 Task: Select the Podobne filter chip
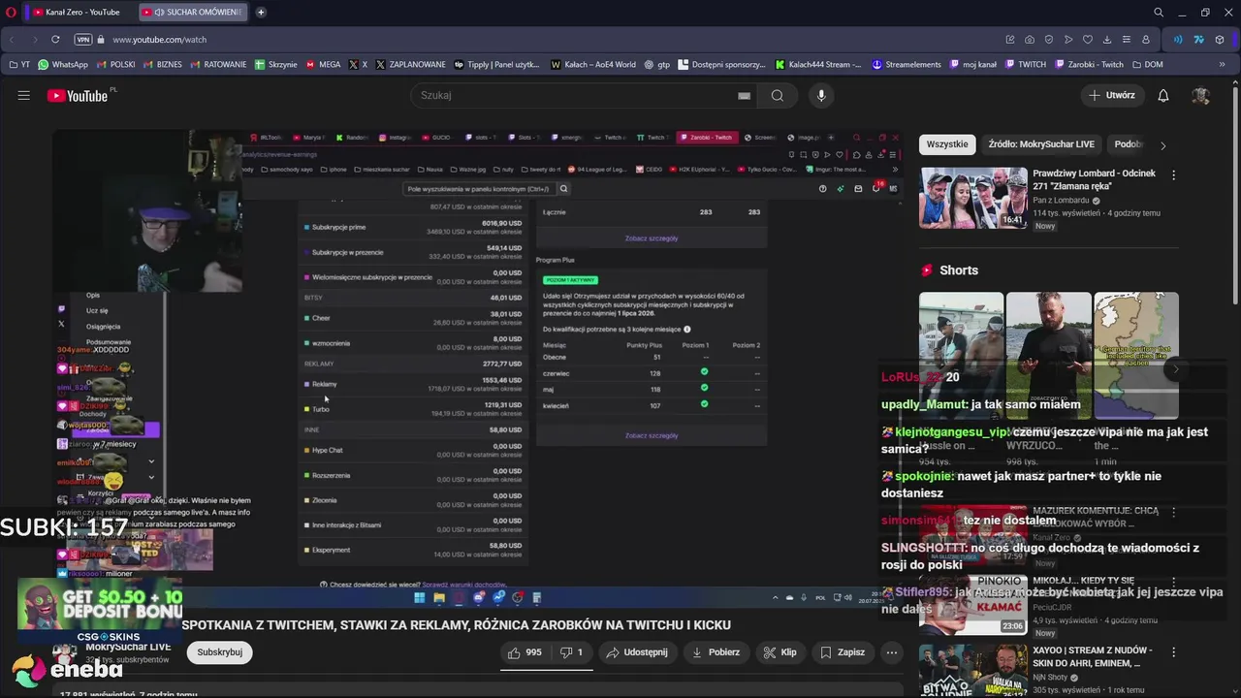1128,144
